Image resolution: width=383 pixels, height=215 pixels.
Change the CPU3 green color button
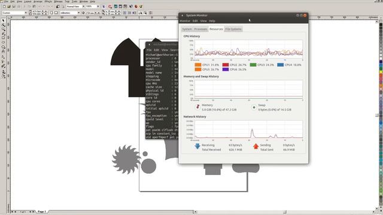coord(253,65)
